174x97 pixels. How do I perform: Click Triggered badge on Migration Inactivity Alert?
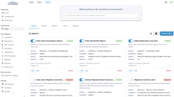167,80
